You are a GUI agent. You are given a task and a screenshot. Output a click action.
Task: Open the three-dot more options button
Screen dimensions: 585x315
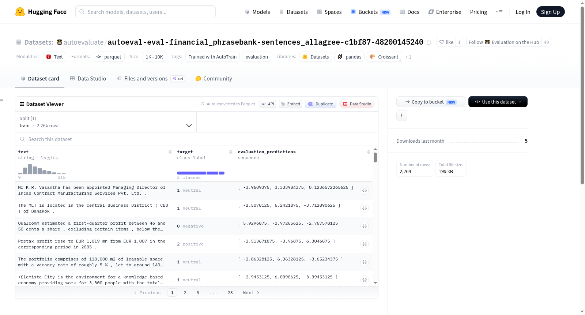402,116
